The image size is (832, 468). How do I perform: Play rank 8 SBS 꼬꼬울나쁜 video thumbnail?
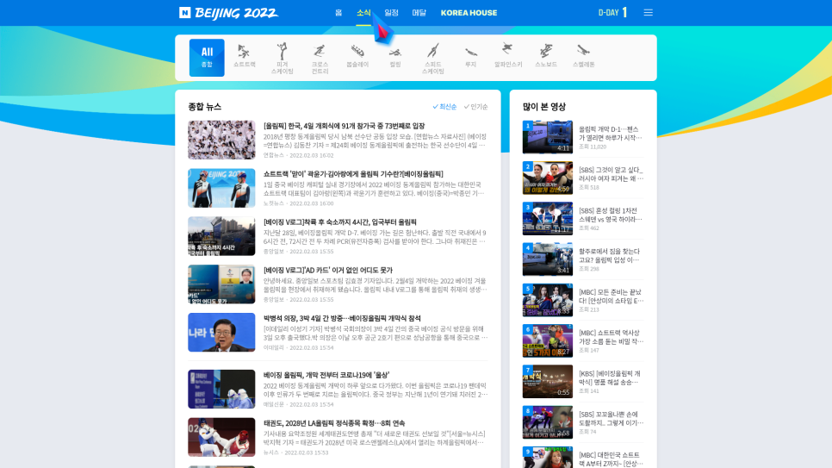pos(548,422)
